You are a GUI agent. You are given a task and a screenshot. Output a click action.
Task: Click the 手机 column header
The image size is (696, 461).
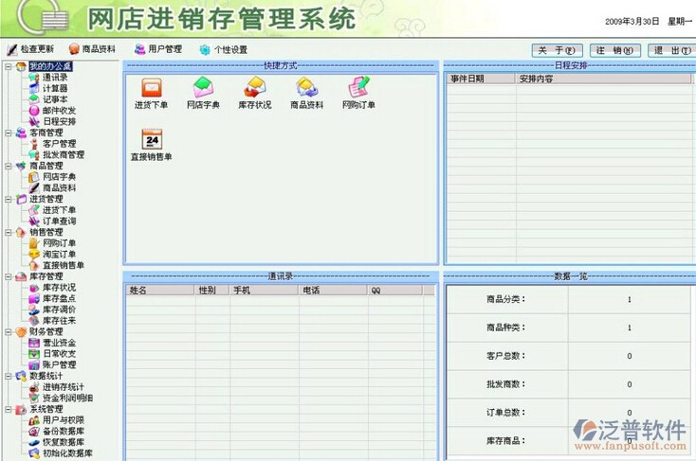[x=265, y=291]
